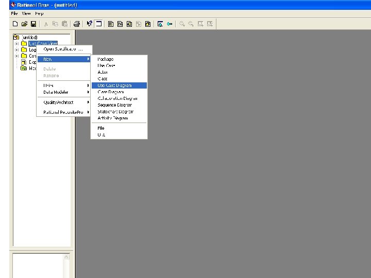The image size is (371, 278).
Task: Click the Zoom In magnifier icon
Action: [182, 24]
